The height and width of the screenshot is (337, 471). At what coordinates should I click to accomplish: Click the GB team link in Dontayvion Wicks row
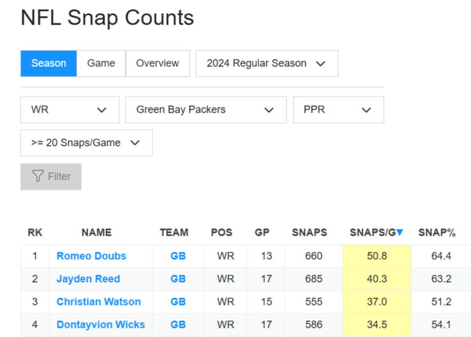click(x=178, y=324)
